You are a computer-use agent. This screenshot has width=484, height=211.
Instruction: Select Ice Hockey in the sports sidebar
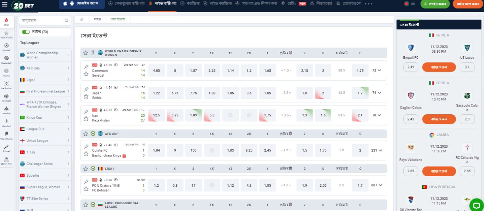click(6, 85)
